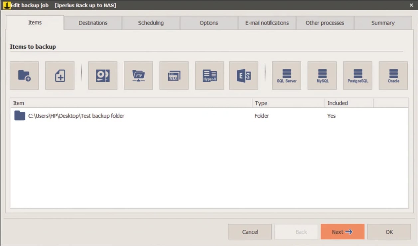Add an FTP download item

point(138,75)
